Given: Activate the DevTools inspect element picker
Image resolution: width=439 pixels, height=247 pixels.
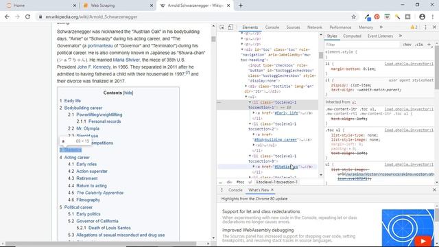Looking at the screenshot, I should click(x=222, y=27).
